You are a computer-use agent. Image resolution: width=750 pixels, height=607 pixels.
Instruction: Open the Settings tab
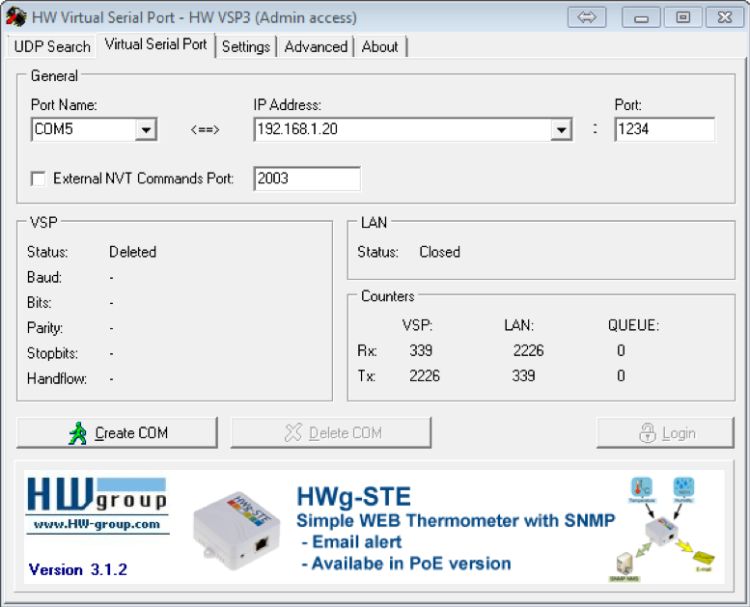point(246,47)
